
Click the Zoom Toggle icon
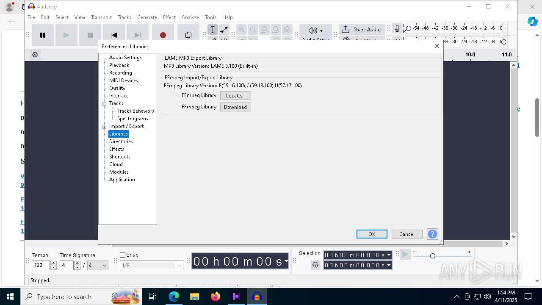coord(287,30)
